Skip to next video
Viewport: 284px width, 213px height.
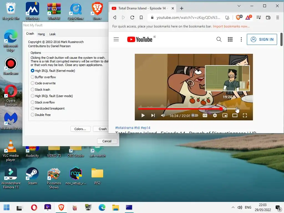click(x=153, y=115)
